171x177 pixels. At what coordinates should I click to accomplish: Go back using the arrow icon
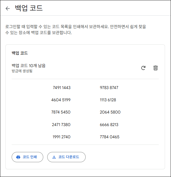(x=8, y=9)
